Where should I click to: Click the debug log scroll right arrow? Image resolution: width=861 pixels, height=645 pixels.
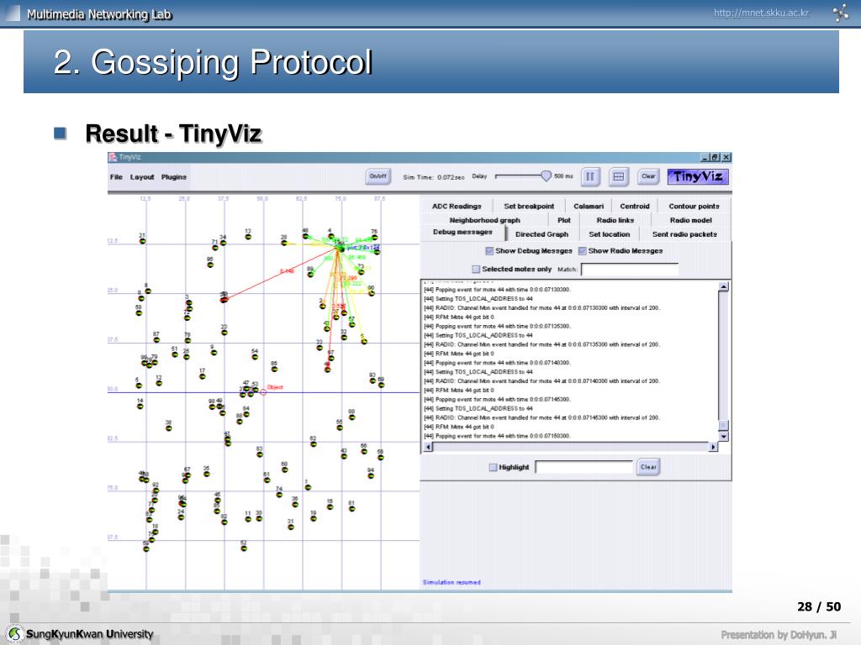[x=713, y=447]
